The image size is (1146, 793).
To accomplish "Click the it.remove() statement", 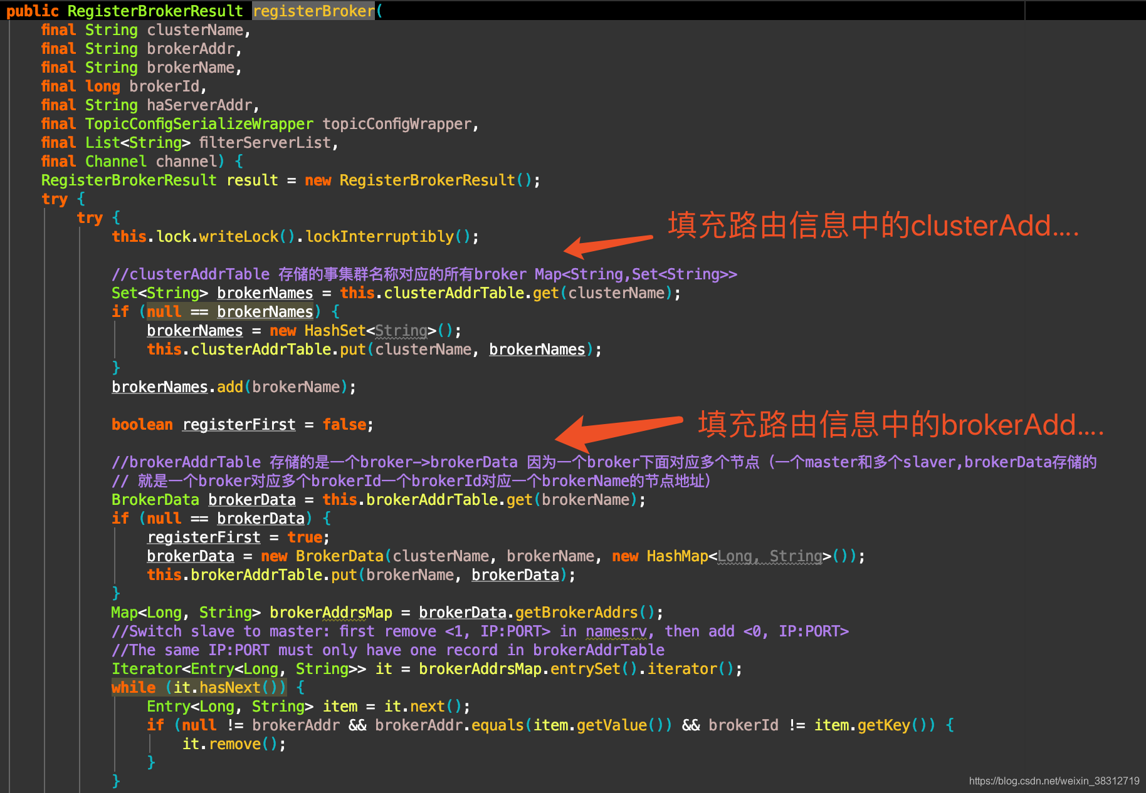I will (234, 744).
